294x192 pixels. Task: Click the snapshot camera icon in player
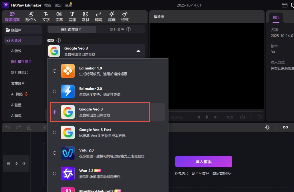(243, 117)
